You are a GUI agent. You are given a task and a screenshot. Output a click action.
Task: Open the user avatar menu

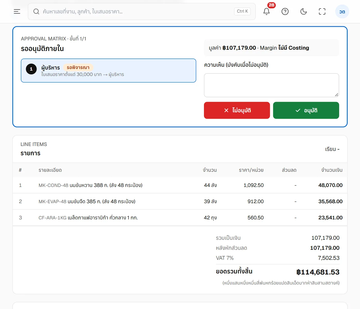(x=342, y=12)
